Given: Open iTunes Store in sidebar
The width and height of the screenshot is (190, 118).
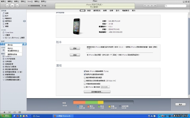Looking at the screenshot, I should coord(9,32).
